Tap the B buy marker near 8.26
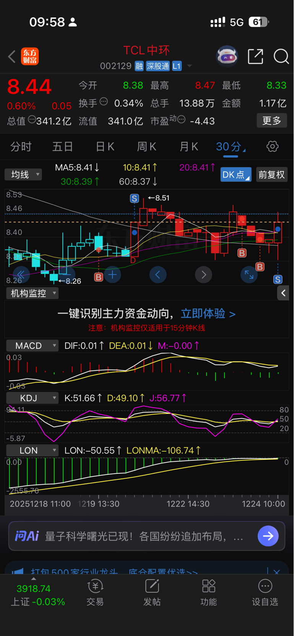 click(99, 277)
